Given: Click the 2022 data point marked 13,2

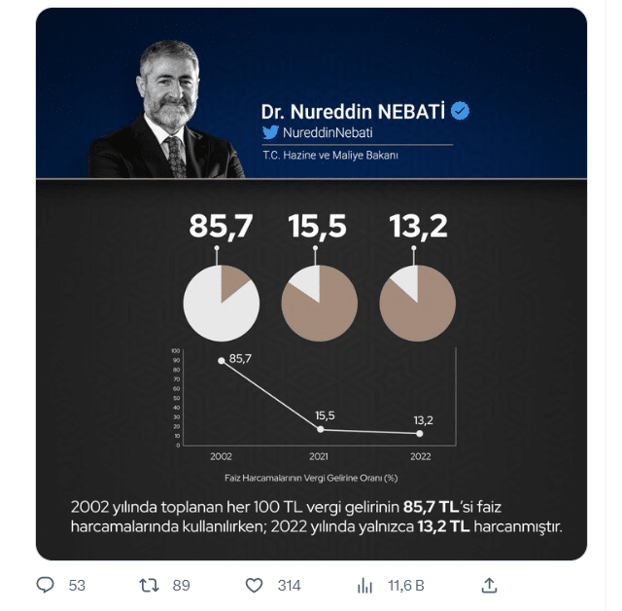Looking at the screenshot, I should (420, 434).
